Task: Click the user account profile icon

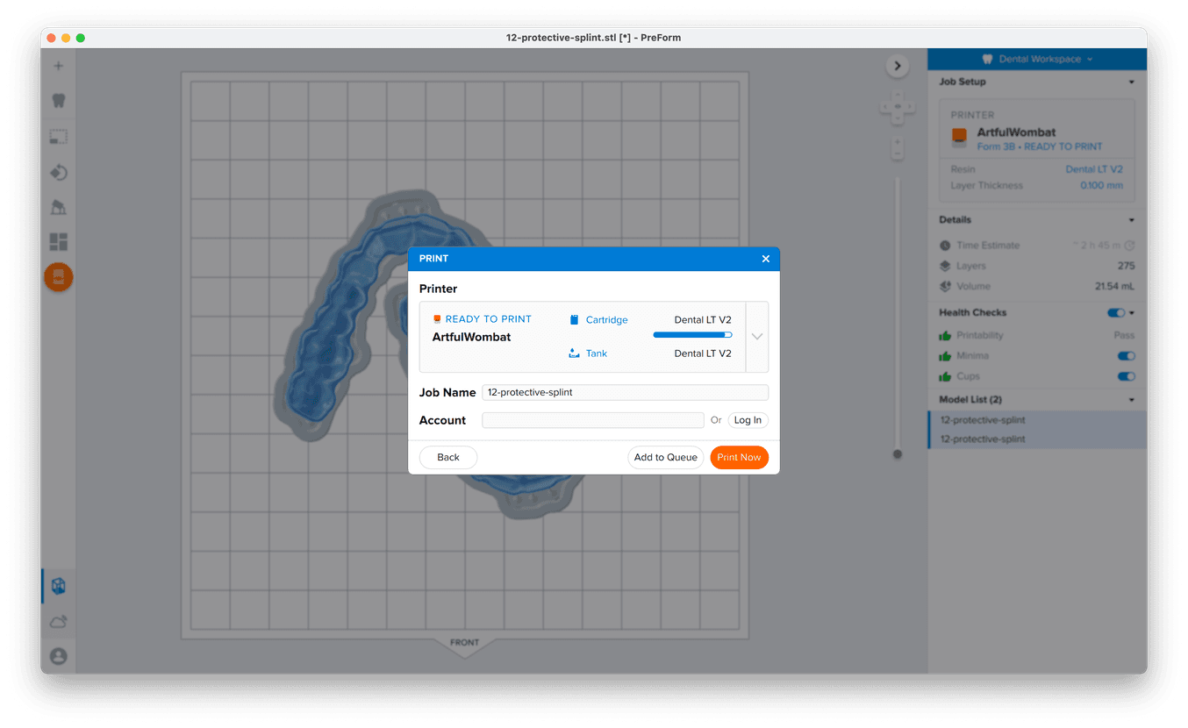Action: (59, 656)
